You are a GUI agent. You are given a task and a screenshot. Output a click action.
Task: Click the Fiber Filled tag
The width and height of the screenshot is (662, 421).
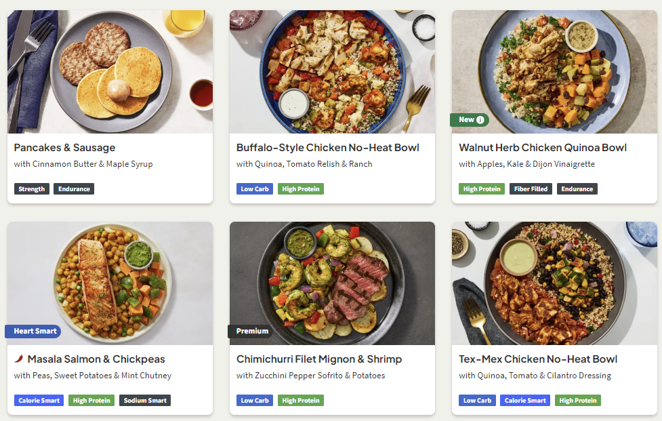[x=531, y=188]
